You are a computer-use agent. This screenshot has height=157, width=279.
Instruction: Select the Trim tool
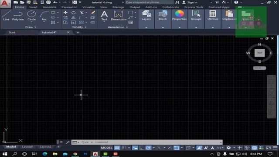click(82, 13)
